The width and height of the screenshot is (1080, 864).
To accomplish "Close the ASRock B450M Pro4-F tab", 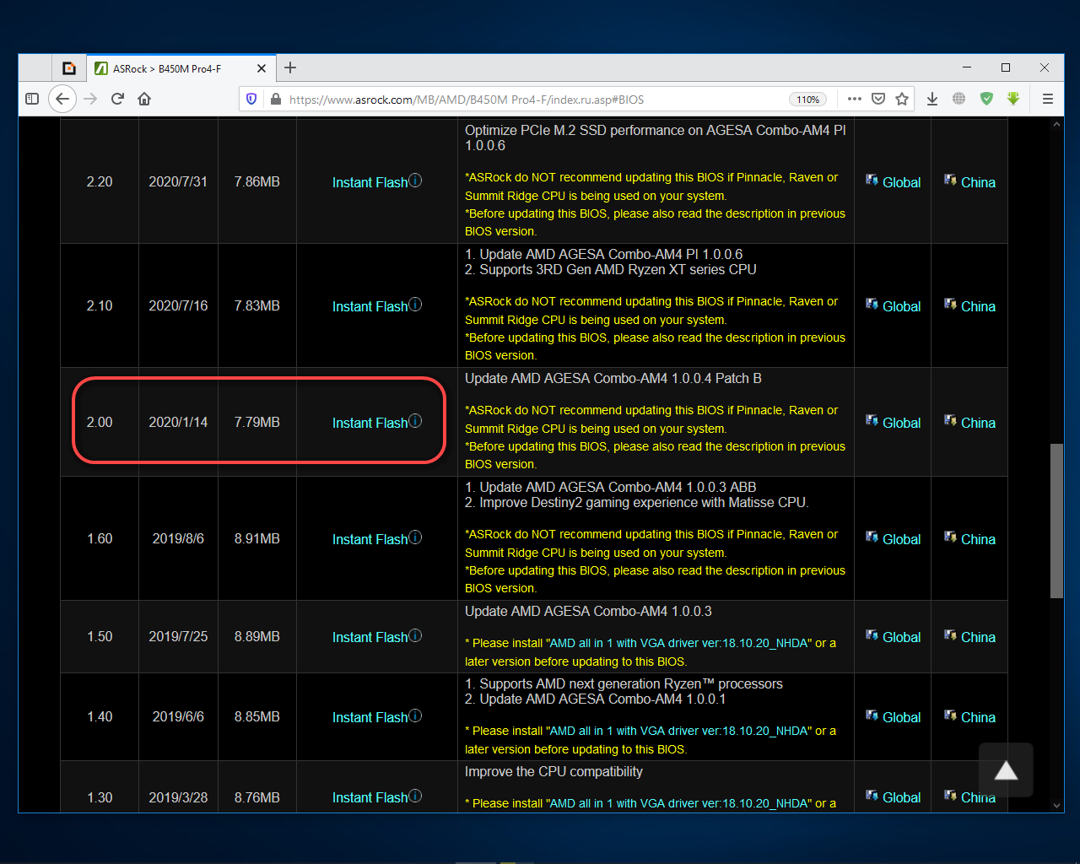I will pos(262,68).
